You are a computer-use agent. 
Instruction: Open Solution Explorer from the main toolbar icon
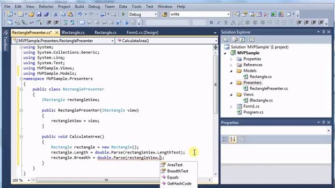pyautogui.click(x=237, y=14)
